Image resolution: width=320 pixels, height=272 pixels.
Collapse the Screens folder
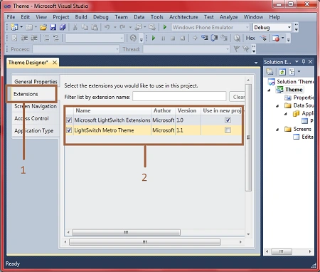[277, 130]
